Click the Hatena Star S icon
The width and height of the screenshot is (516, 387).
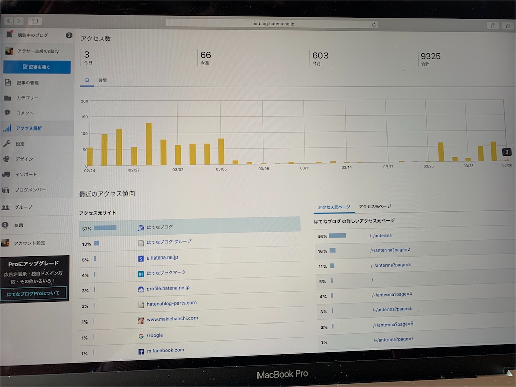(x=141, y=259)
